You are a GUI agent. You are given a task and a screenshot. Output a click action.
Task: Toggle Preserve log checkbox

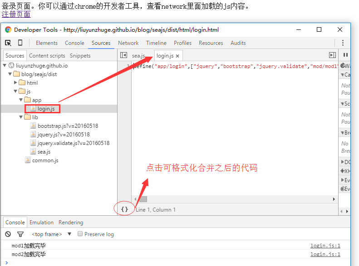pyautogui.click(x=80, y=234)
